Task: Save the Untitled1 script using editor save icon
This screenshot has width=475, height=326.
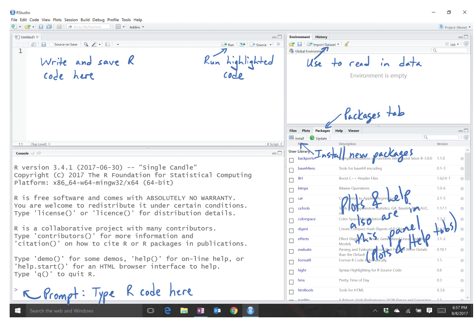Action: pyautogui.click(x=43, y=44)
